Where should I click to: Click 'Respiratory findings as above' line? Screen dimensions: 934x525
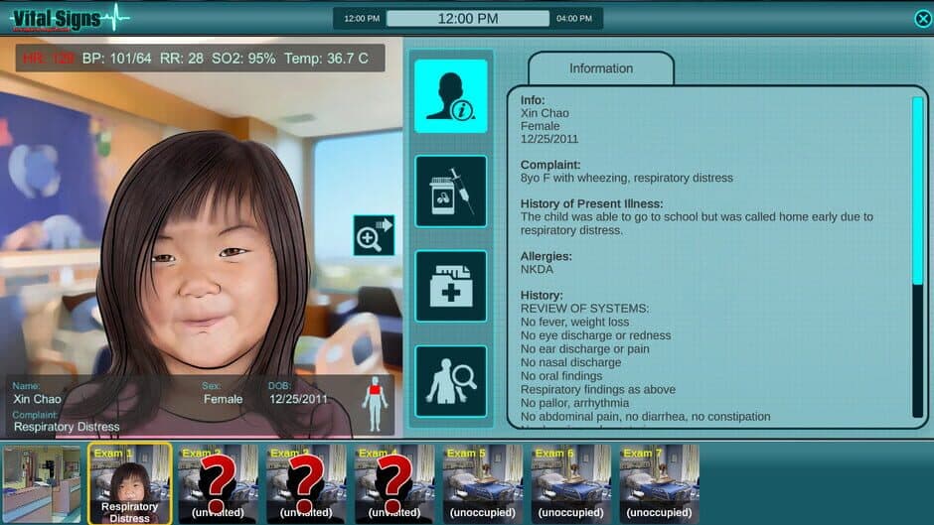(x=598, y=389)
